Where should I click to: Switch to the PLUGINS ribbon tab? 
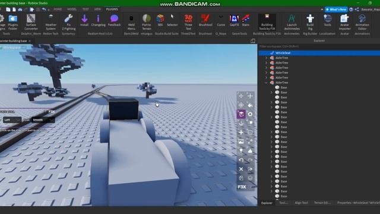tap(112, 10)
